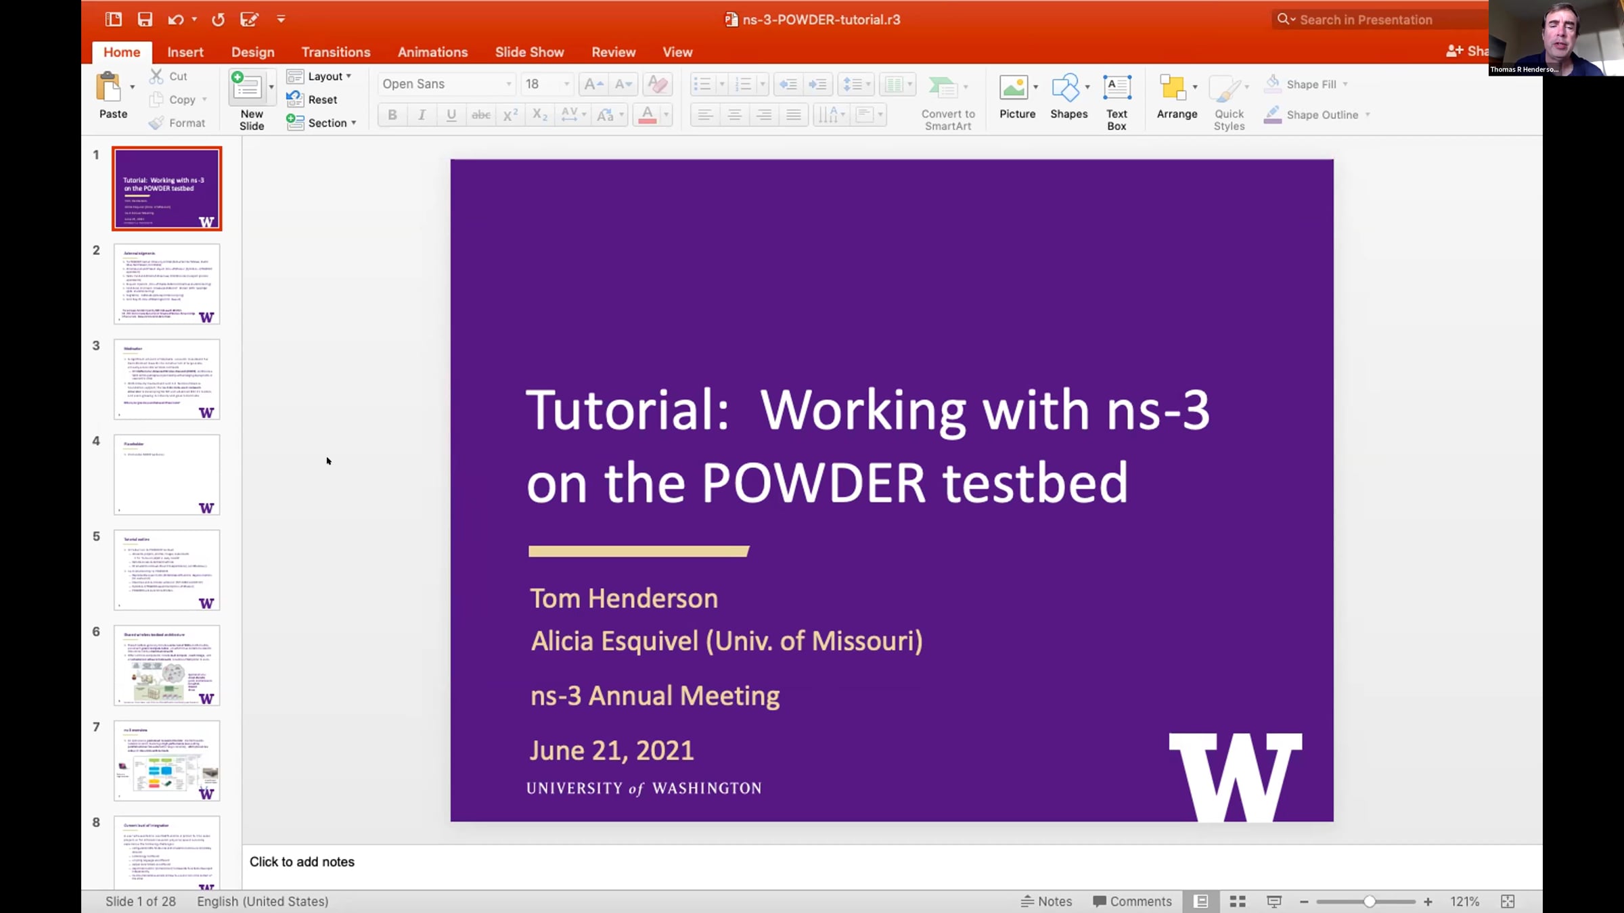Click the 121% zoom level
Image resolution: width=1624 pixels, height=913 pixels.
(1465, 902)
